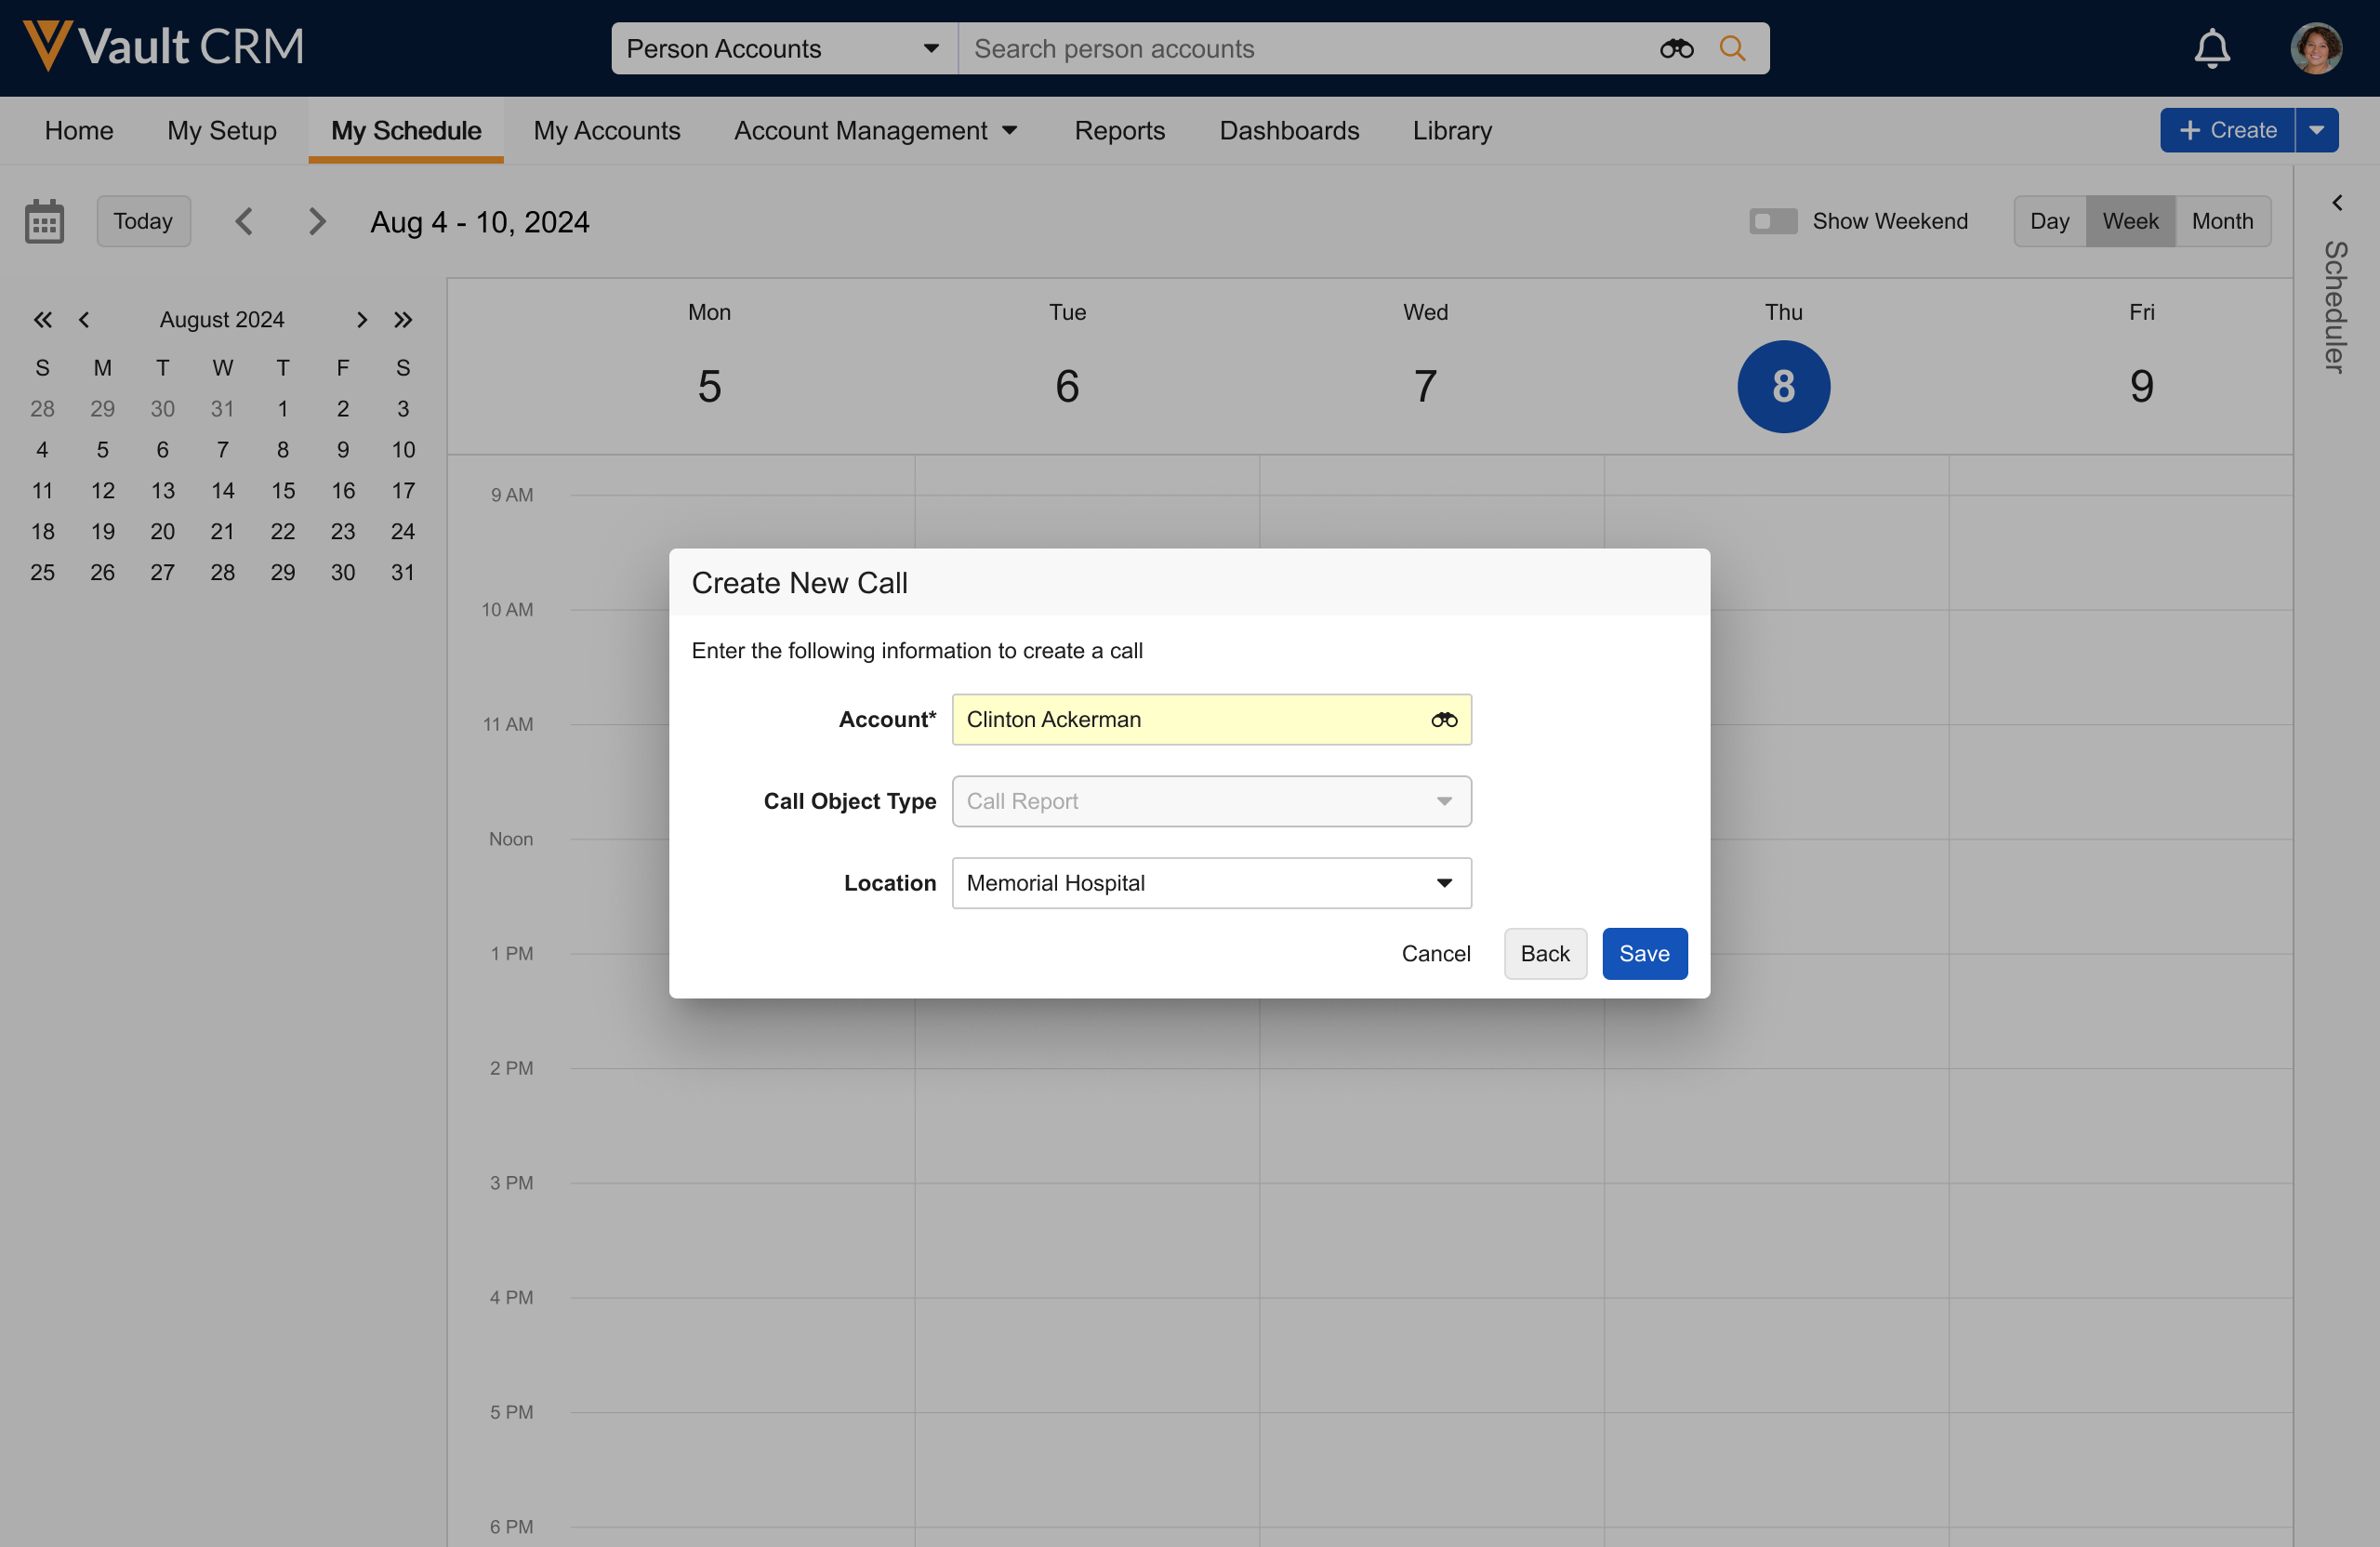Open the Location dropdown
The height and width of the screenshot is (1547, 2380).
[x=1211, y=883]
